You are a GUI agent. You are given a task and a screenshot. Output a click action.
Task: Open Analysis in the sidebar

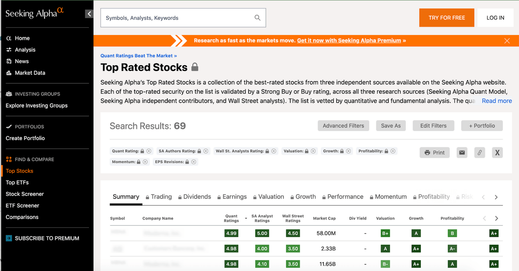[25, 50]
